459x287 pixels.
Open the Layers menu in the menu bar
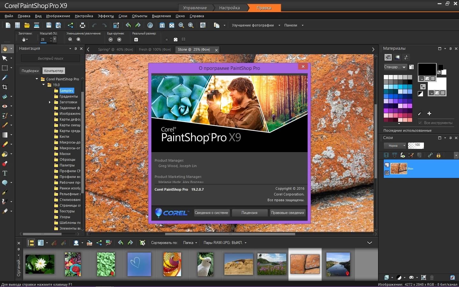[123, 16]
